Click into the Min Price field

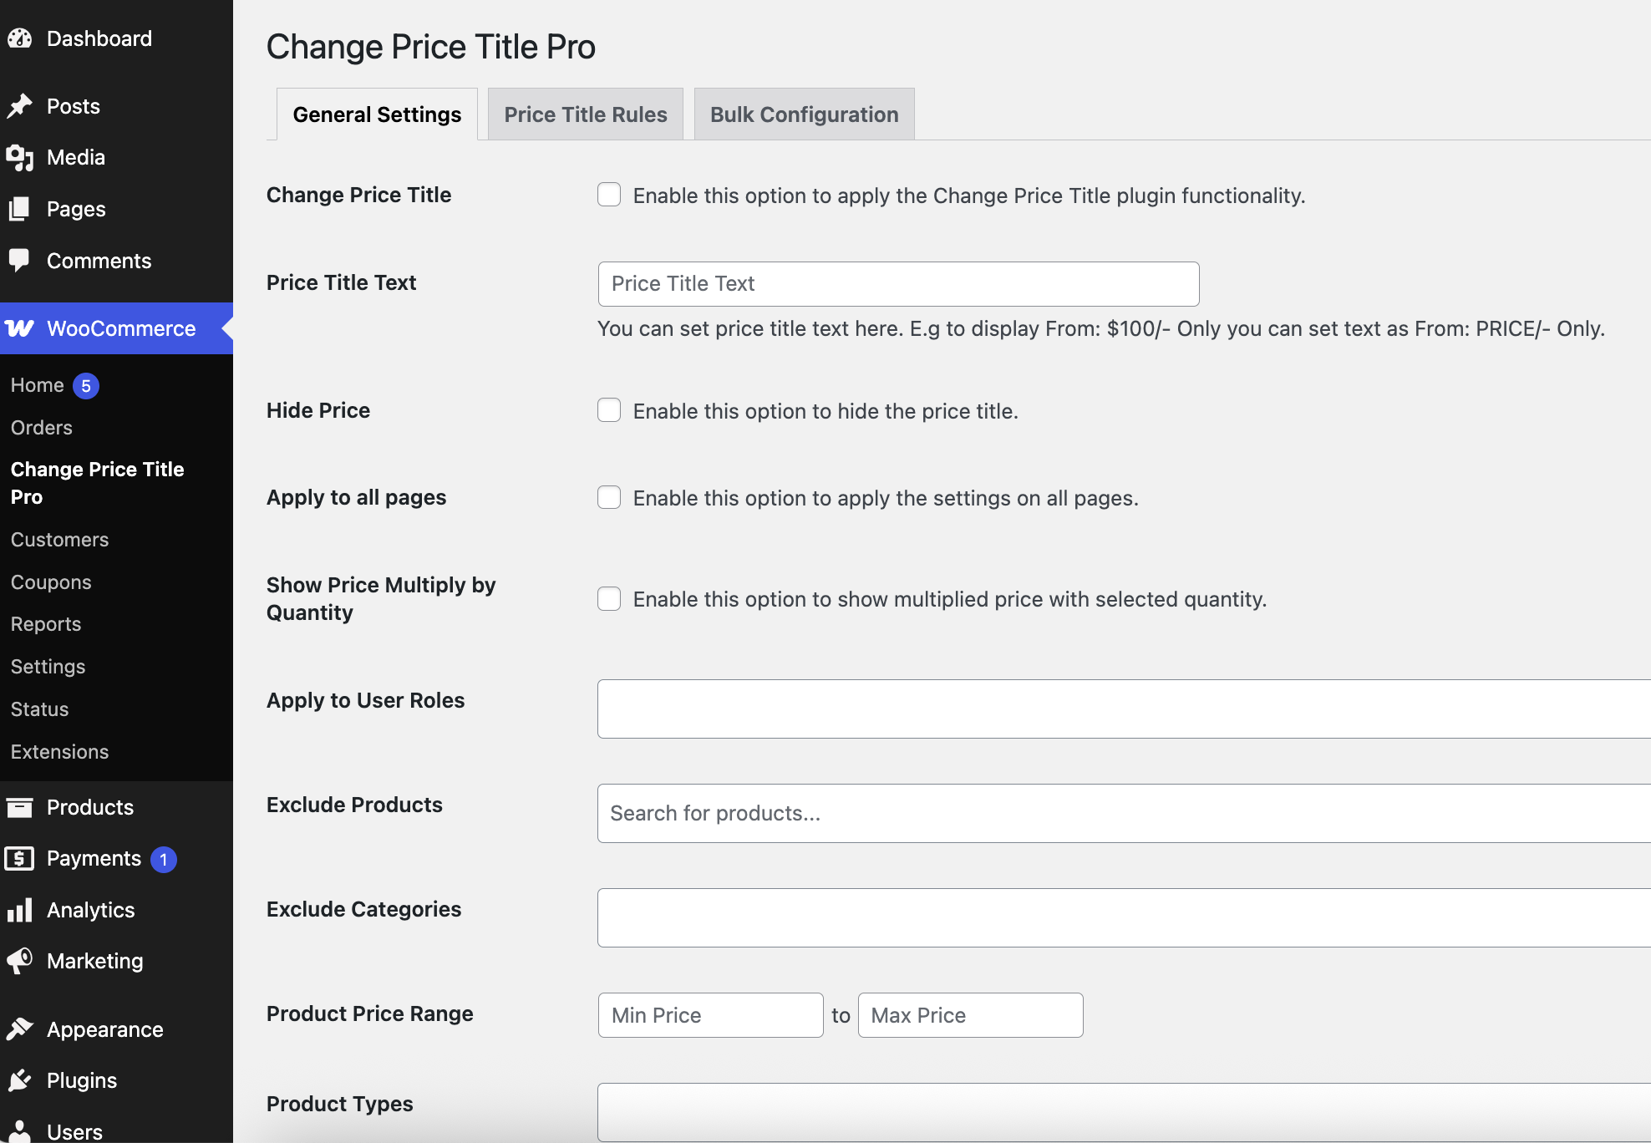tap(710, 1015)
